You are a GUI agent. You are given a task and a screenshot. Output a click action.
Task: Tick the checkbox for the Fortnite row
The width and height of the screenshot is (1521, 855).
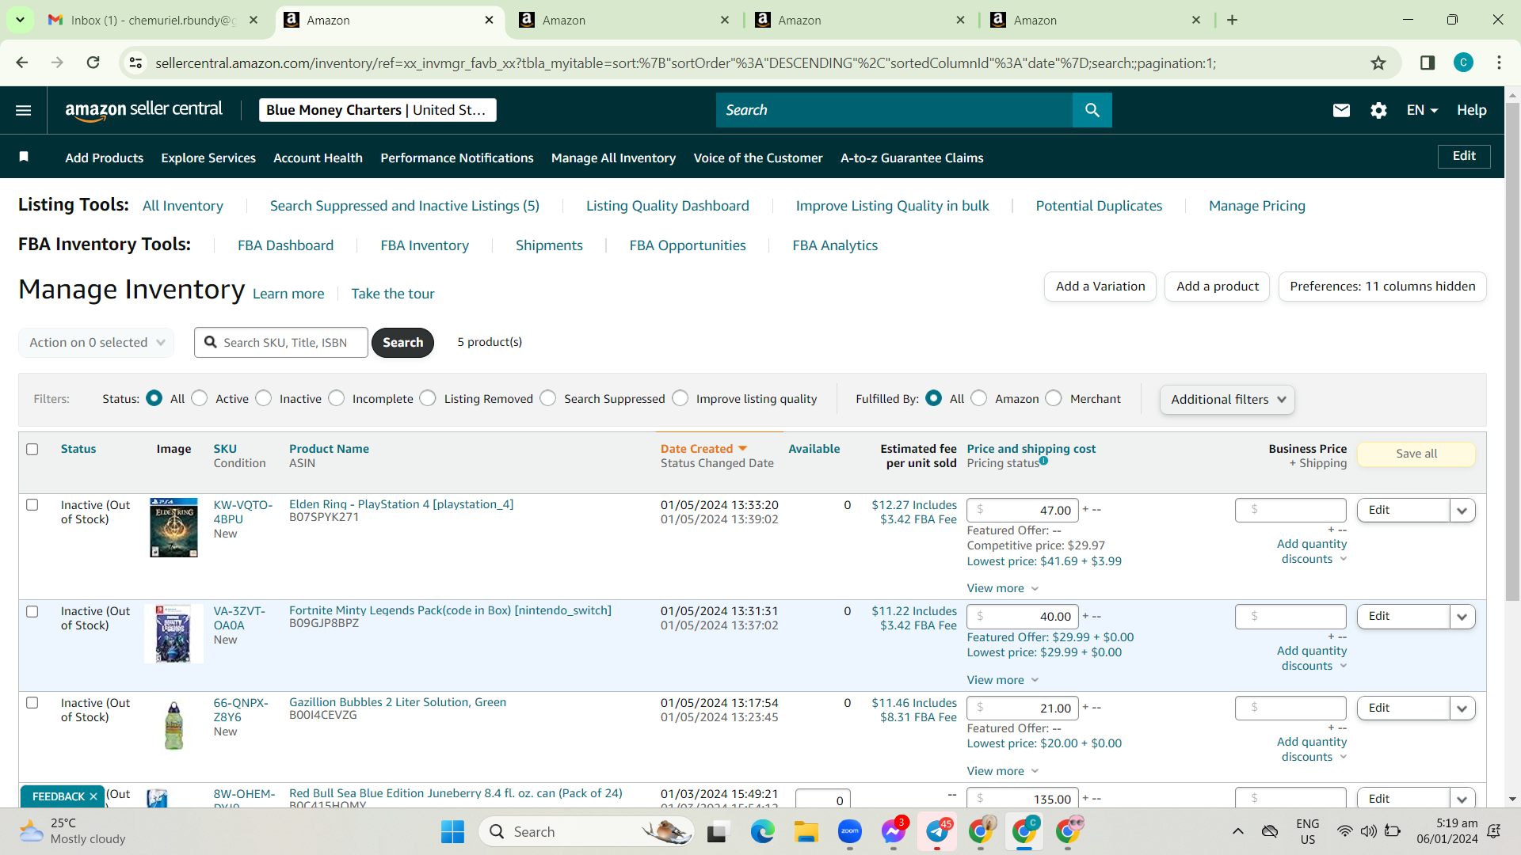32,611
